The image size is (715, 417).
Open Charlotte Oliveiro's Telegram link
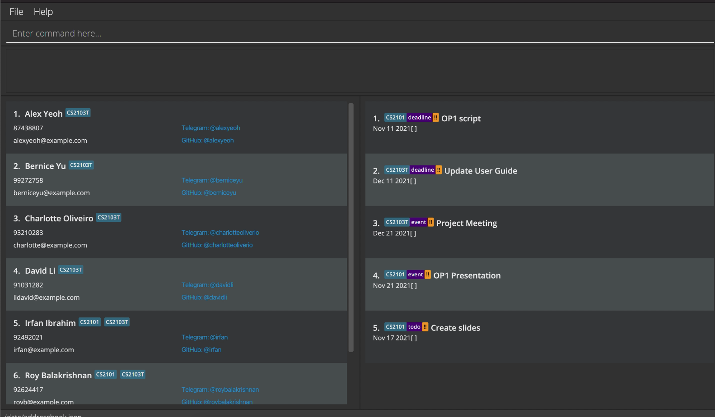pyautogui.click(x=220, y=233)
